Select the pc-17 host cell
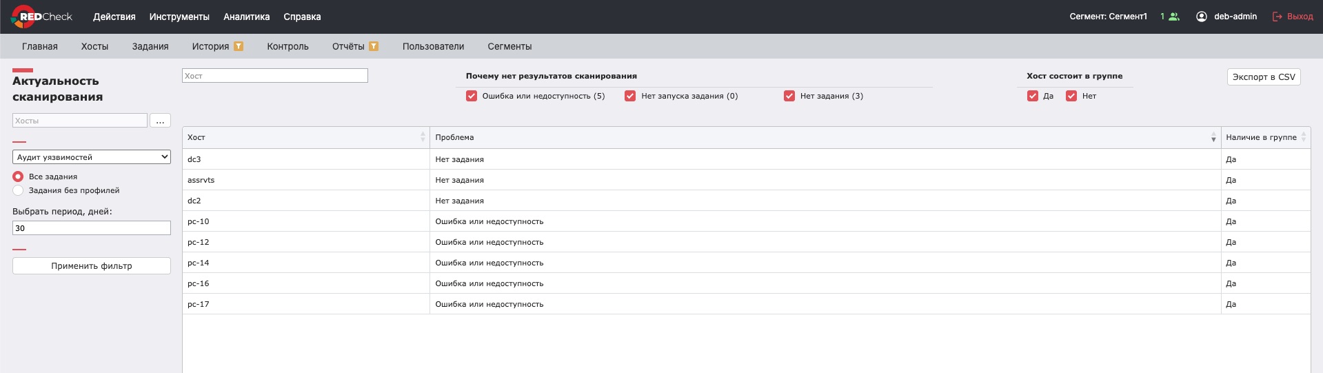The height and width of the screenshot is (373, 1323). [306, 304]
